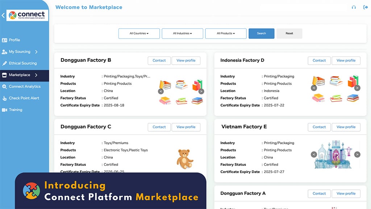Show previous image for Indonesia Factory D
The width and height of the screenshot is (371, 209).
point(314,88)
